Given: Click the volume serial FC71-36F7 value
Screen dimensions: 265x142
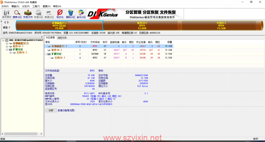Looking at the screenshot, I should coord(89,93).
